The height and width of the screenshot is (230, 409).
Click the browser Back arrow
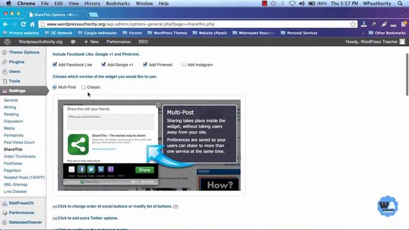click(x=6, y=24)
